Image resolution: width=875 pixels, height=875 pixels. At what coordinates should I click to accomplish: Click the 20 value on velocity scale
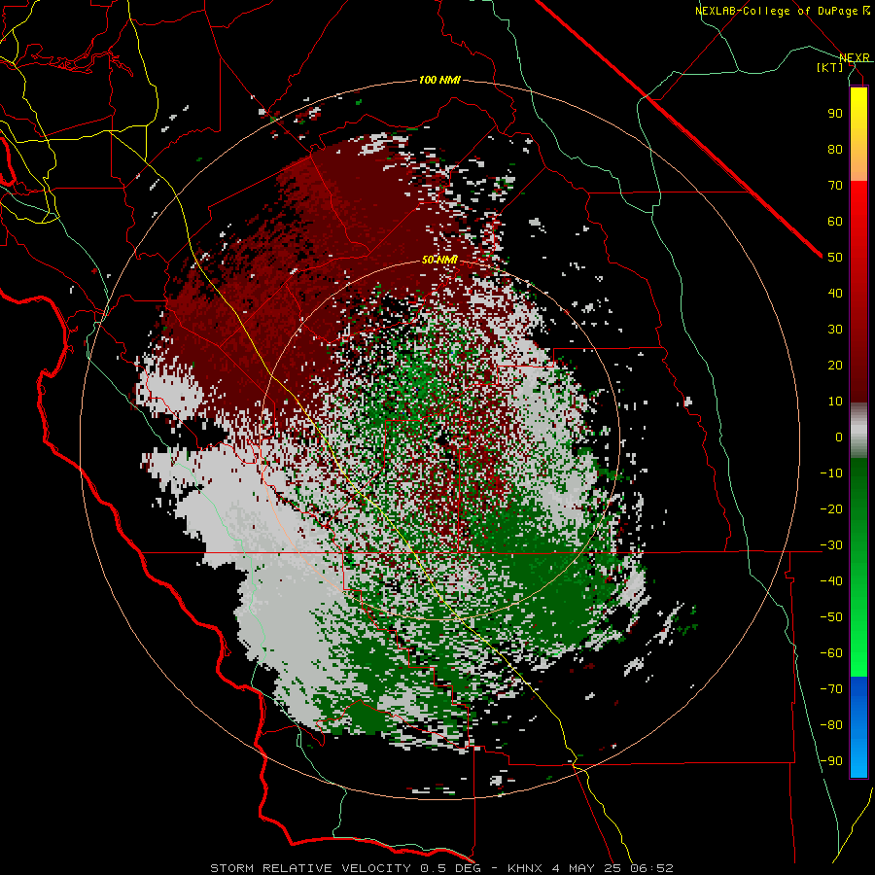pos(835,365)
